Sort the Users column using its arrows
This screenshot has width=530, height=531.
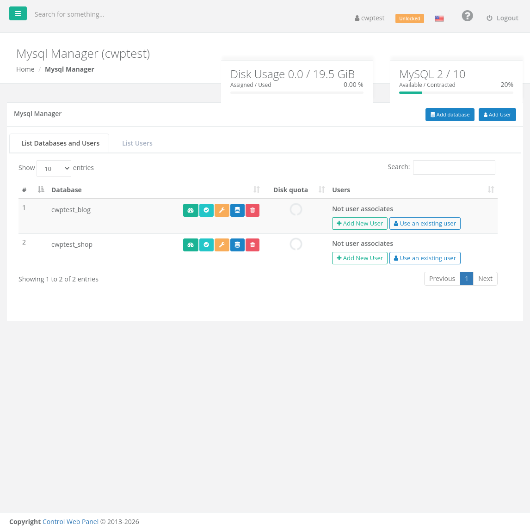pyautogui.click(x=491, y=189)
